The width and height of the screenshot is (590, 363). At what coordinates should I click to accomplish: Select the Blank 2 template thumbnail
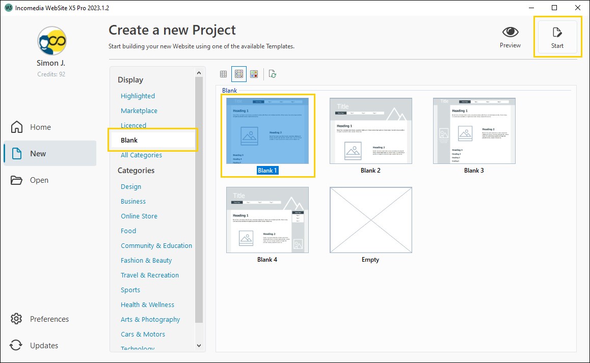coord(370,130)
